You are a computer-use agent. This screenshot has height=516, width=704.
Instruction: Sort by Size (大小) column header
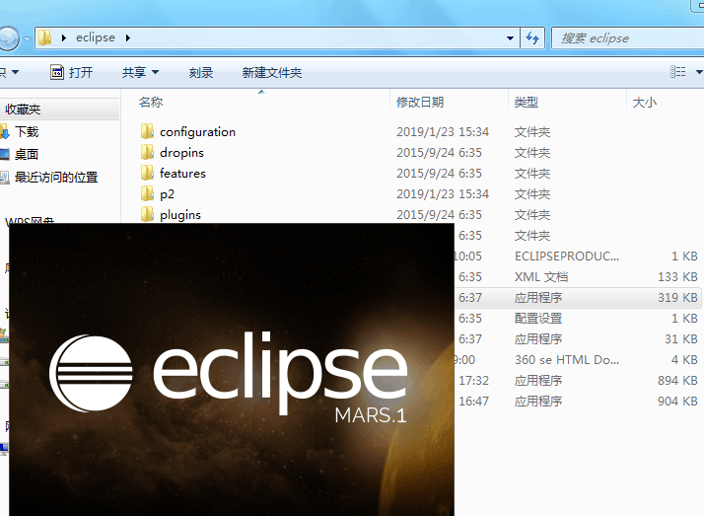tap(644, 102)
